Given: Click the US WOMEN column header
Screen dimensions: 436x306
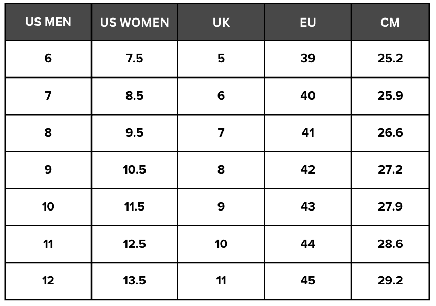Looking at the screenshot, I should pos(135,22).
